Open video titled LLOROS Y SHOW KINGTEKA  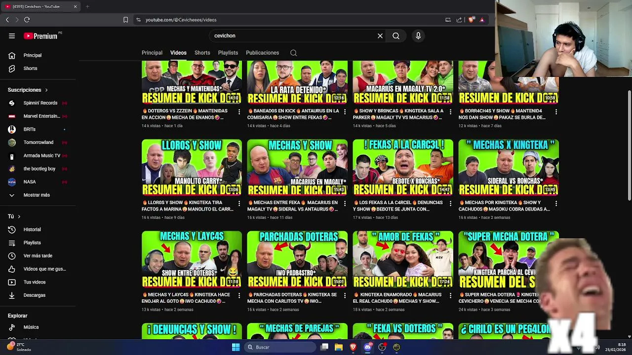point(188,206)
